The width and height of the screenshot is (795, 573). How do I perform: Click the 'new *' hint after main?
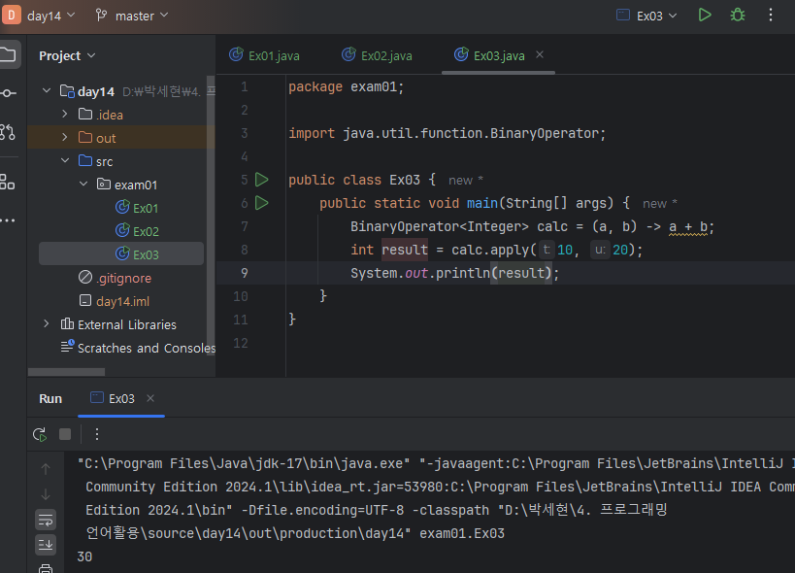[x=660, y=203]
